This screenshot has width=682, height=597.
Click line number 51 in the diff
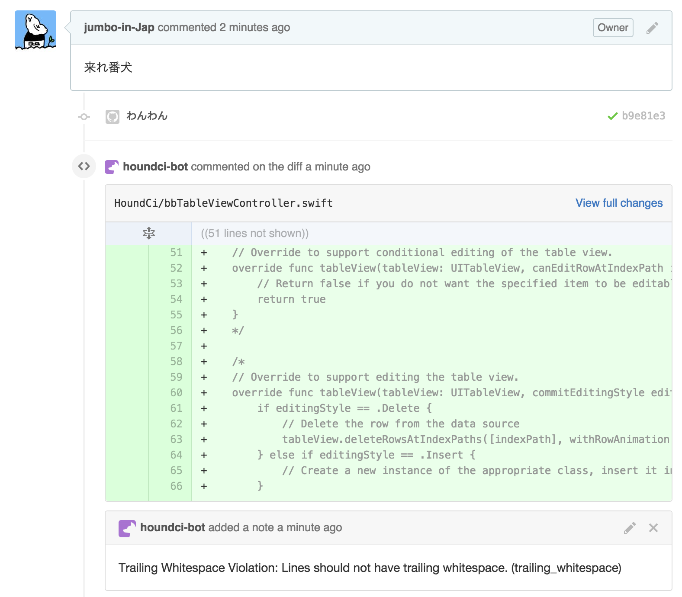(x=176, y=253)
